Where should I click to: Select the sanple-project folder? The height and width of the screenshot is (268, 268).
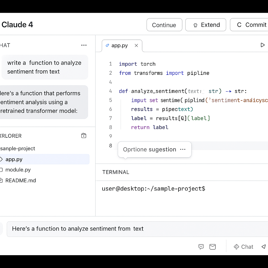(x=18, y=149)
